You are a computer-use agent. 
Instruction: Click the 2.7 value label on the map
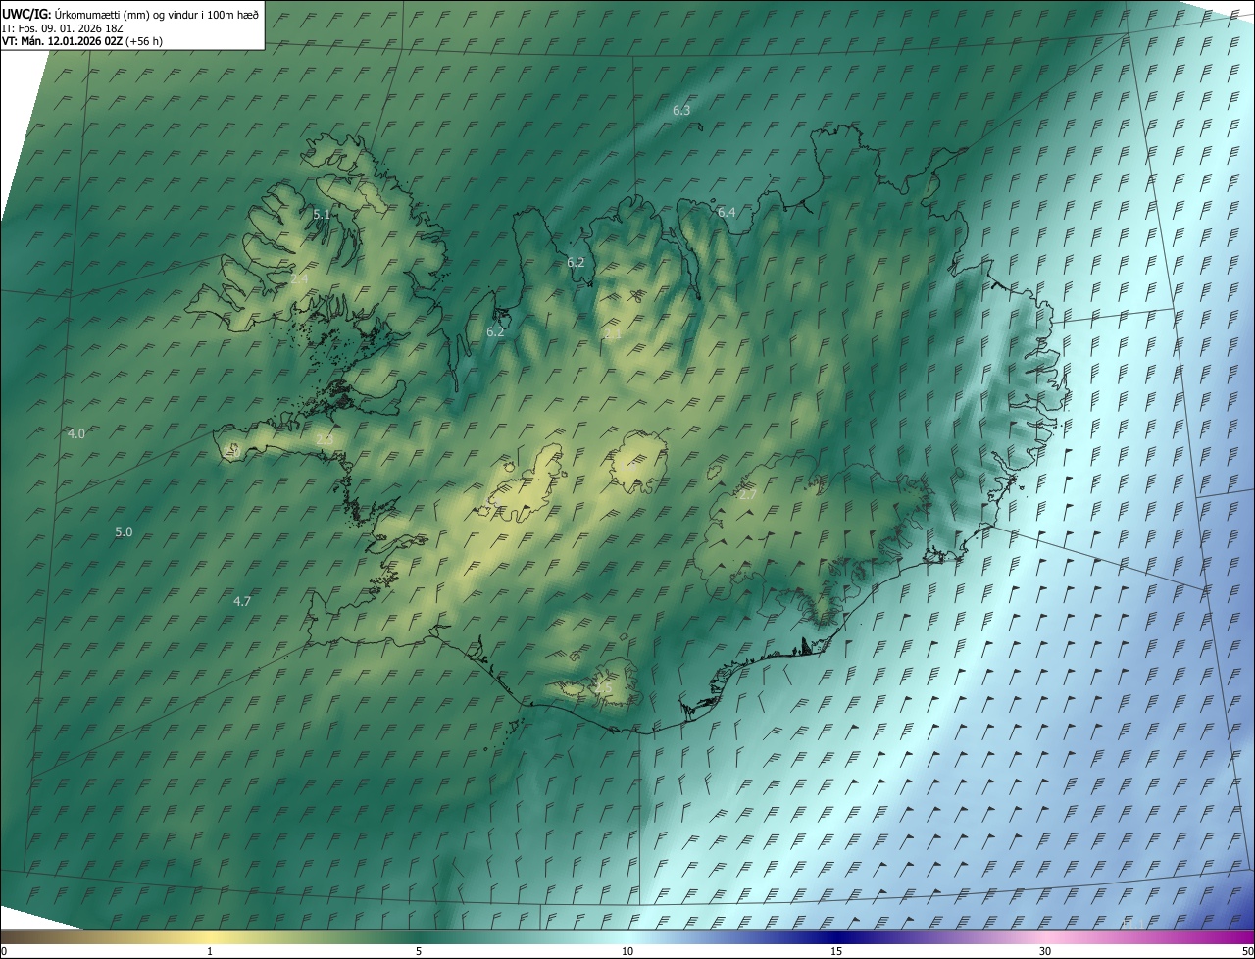click(747, 495)
